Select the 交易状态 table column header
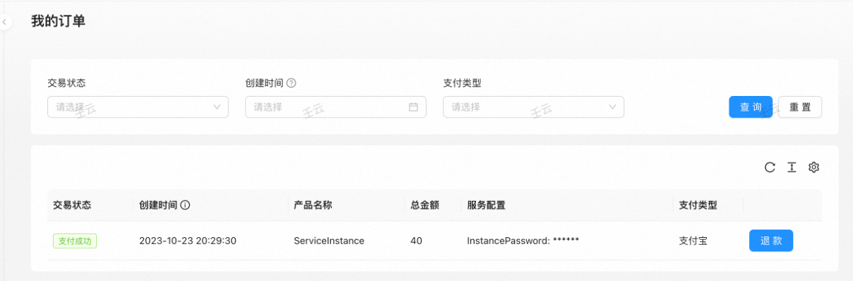 [x=72, y=205]
